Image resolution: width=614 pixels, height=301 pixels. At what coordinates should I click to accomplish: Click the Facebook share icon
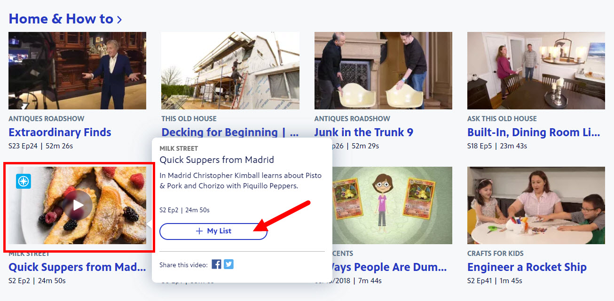click(216, 264)
